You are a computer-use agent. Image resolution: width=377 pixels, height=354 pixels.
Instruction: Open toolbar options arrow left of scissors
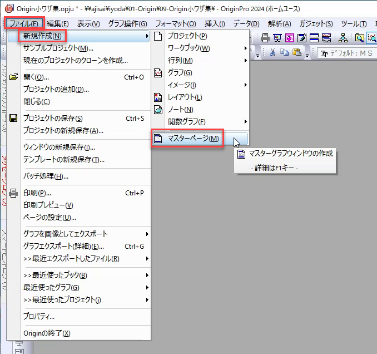pyautogui.click(x=257, y=56)
